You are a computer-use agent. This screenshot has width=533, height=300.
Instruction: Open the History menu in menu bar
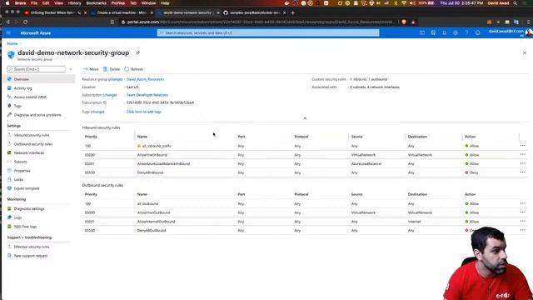click(74, 3)
